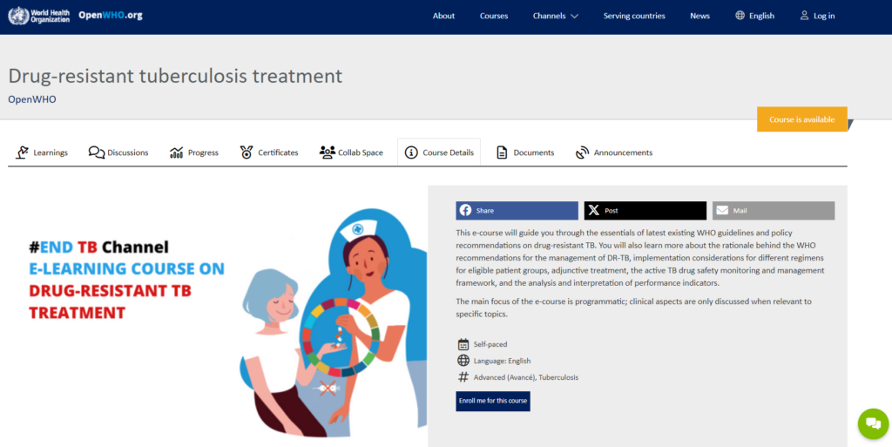Image resolution: width=892 pixels, height=447 pixels.
Task: Click the Self-paced text
Action: [490, 345]
